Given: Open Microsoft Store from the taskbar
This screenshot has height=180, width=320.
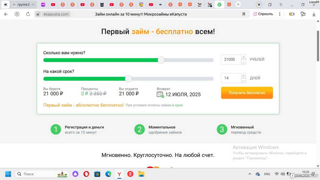Looking at the screenshot, I should [97, 174].
